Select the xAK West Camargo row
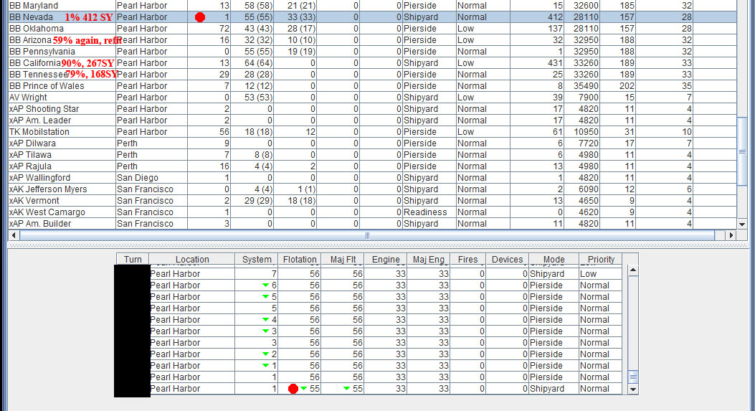 (373, 212)
